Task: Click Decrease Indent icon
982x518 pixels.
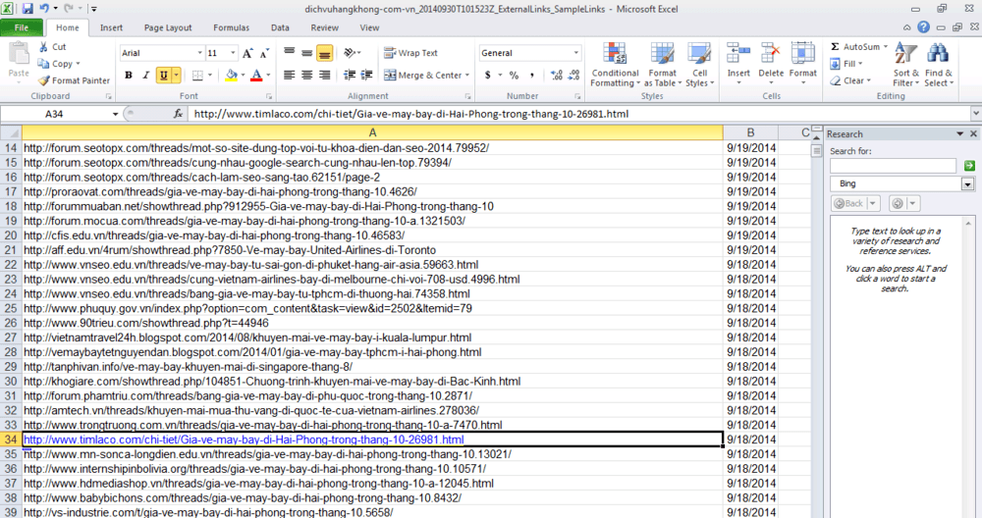Action: tap(350, 76)
